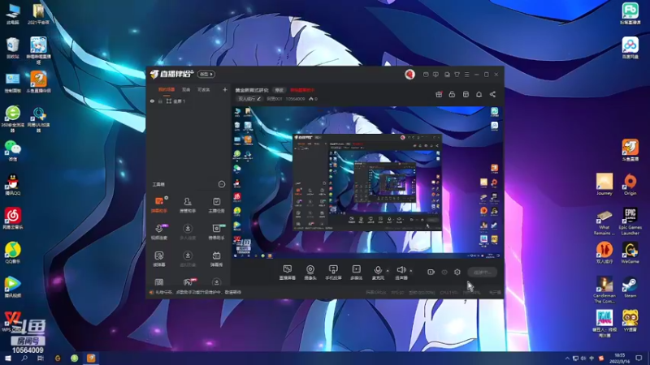Open the WeGame desktop icon
This screenshot has height=365, width=650.
coord(630,253)
